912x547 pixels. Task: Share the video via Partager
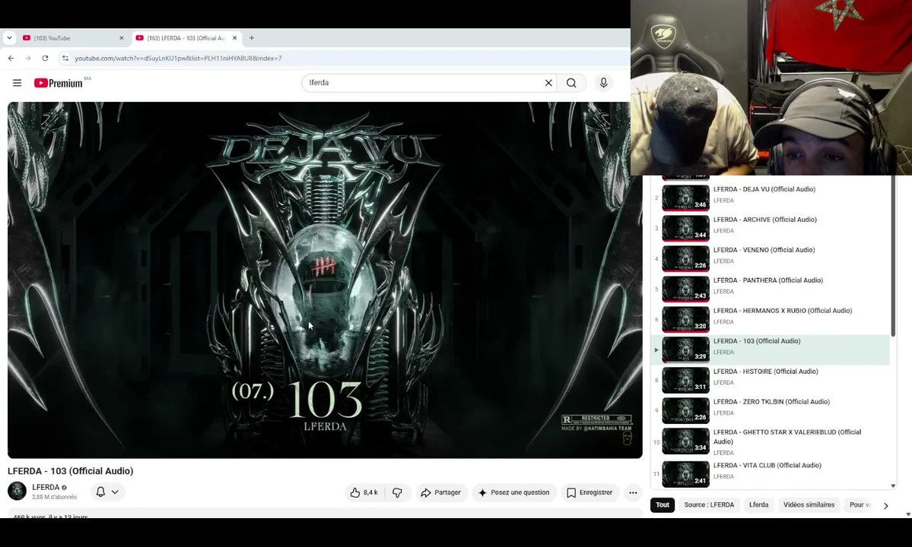pyautogui.click(x=441, y=492)
